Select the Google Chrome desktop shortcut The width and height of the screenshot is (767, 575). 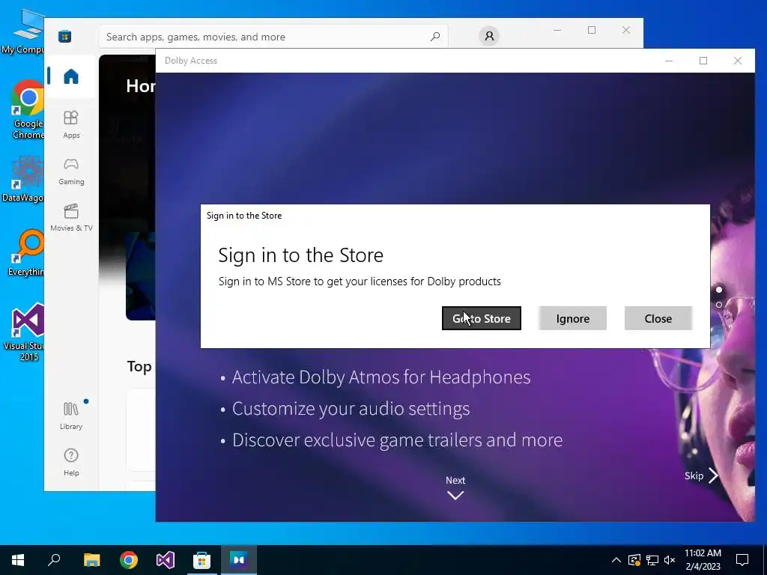[x=28, y=109]
